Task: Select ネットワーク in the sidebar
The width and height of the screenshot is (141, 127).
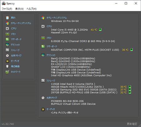Action: point(16,72)
